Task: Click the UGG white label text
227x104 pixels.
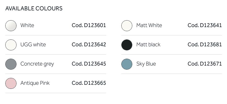Action: pyautogui.click(x=33, y=45)
